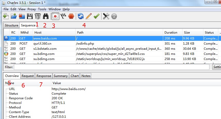Save the session with floppy icon
This screenshot has height=119, width=221.
pyautogui.click(x=30, y=16)
